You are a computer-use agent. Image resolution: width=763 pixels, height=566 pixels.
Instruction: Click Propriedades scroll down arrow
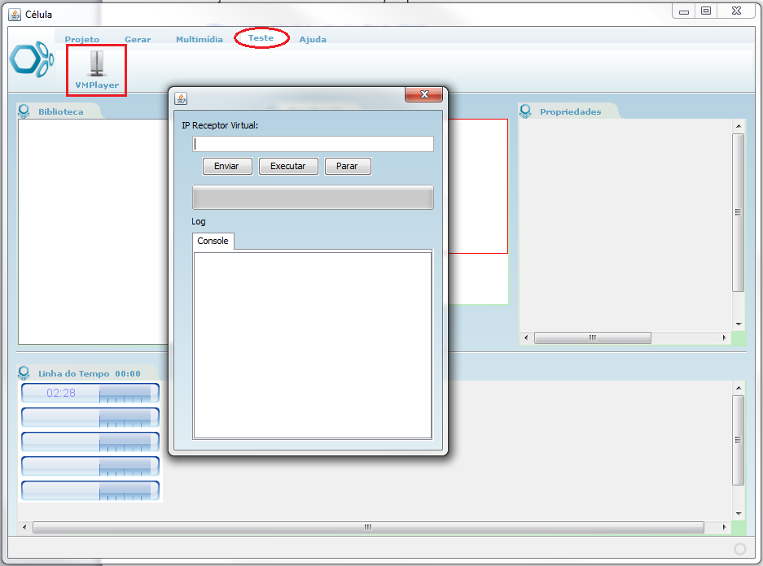click(x=739, y=324)
